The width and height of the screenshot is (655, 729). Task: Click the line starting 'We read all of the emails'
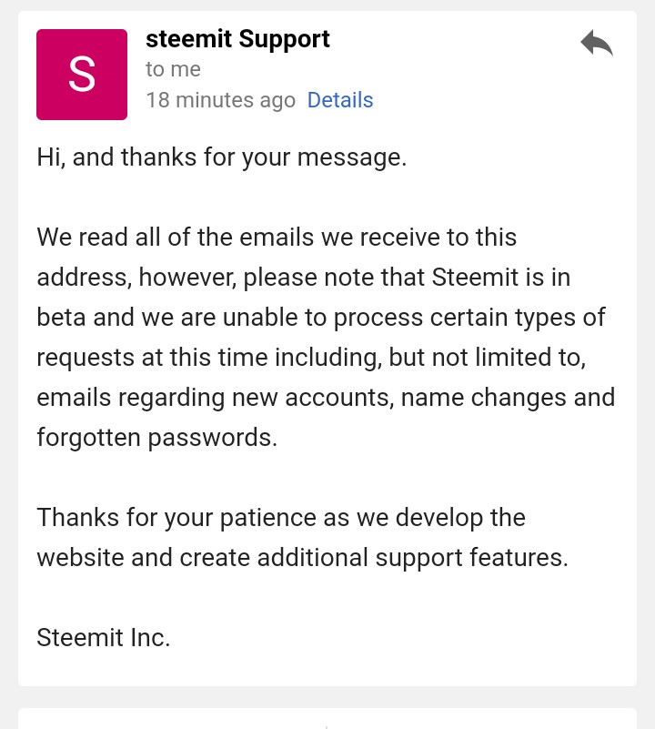tap(277, 238)
